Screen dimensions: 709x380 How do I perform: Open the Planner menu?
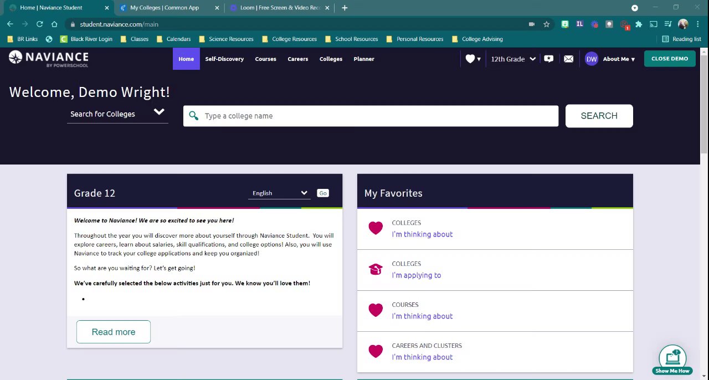point(364,59)
